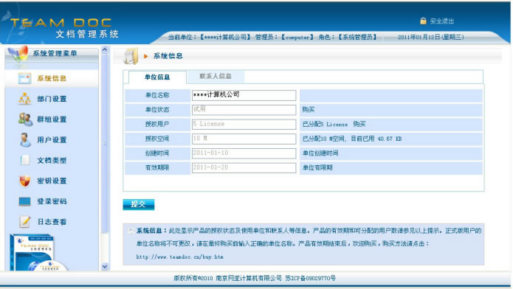Click the TEAM DOC logo
Image resolution: width=513 pixels, height=289 pixels.
[x=61, y=23]
